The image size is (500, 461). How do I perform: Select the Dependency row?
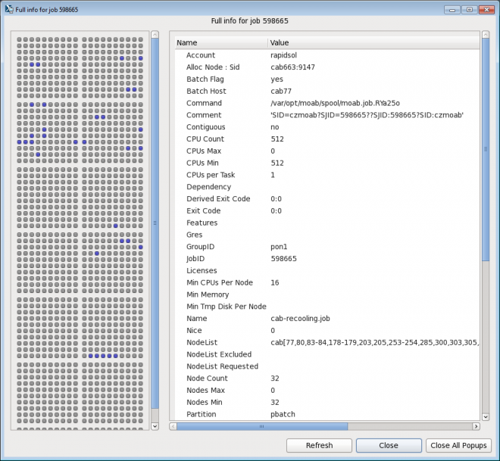(x=327, y=187)
